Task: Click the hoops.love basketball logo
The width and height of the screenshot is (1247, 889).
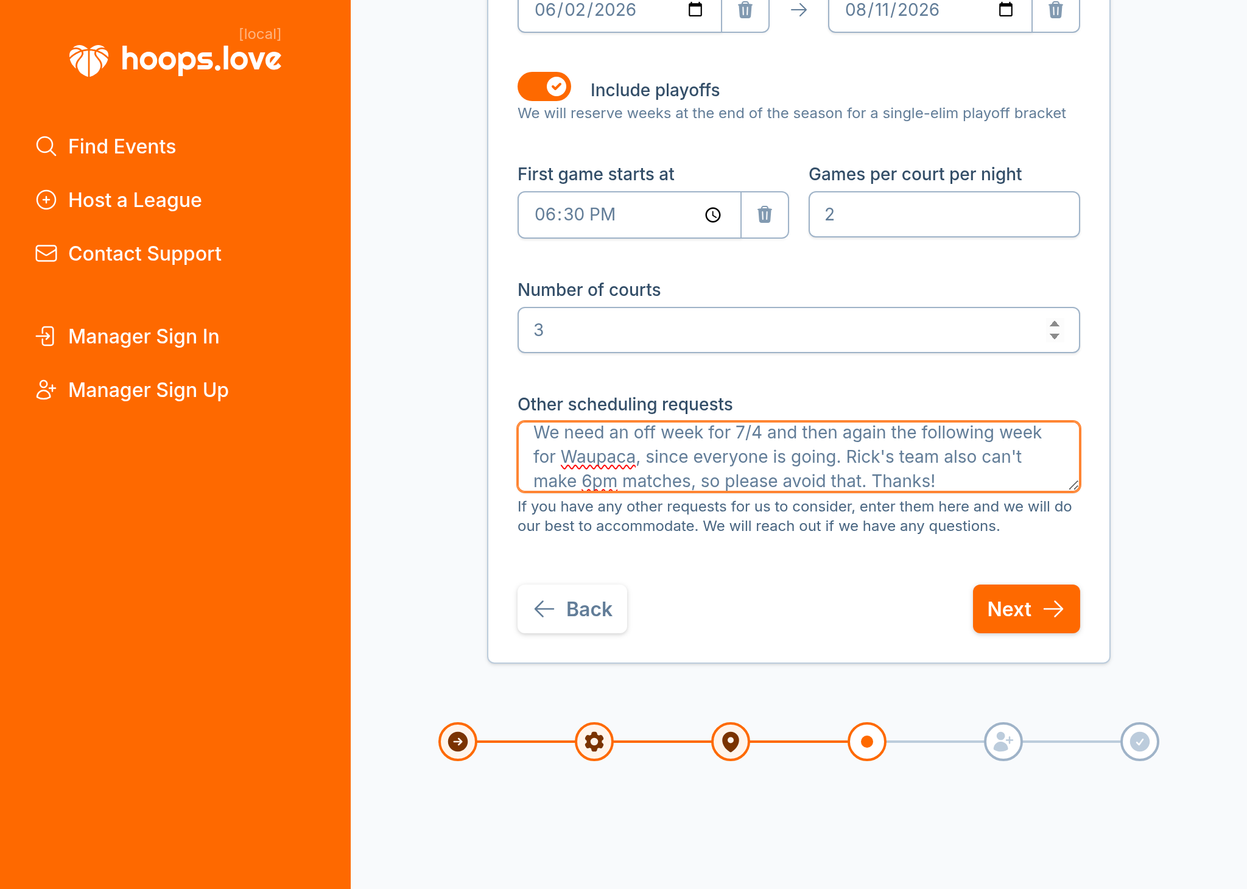Action: tap(89, 60)
